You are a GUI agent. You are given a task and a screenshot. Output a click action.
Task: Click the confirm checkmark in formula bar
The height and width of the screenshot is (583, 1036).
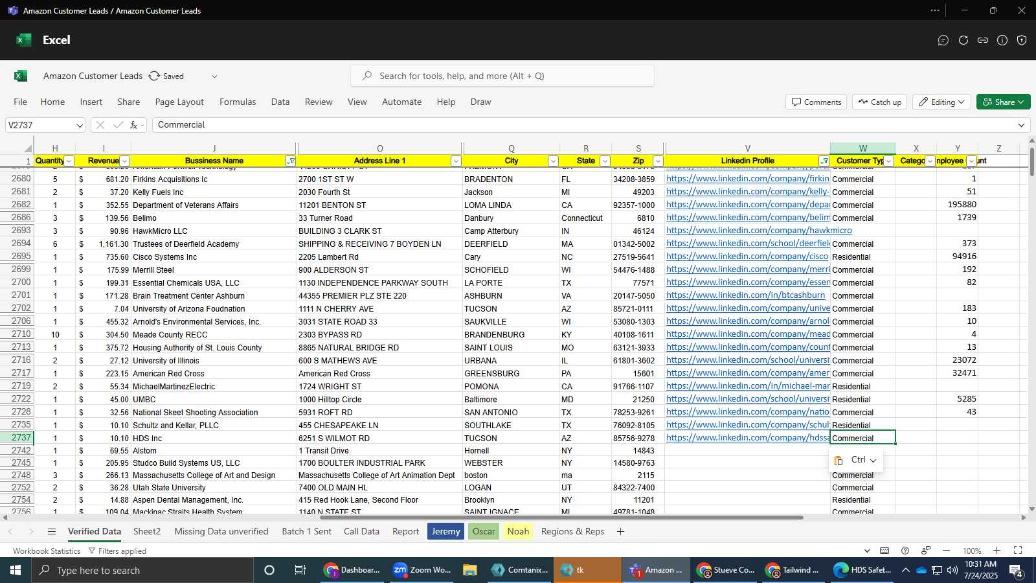[118, 125]
